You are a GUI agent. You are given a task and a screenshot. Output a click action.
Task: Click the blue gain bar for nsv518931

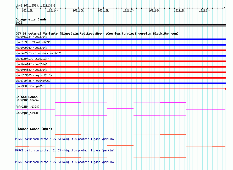pyautogui.click(x=120, y=45)
